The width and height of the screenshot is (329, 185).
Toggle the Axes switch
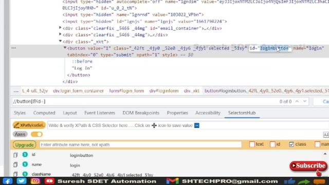point(36,134)
